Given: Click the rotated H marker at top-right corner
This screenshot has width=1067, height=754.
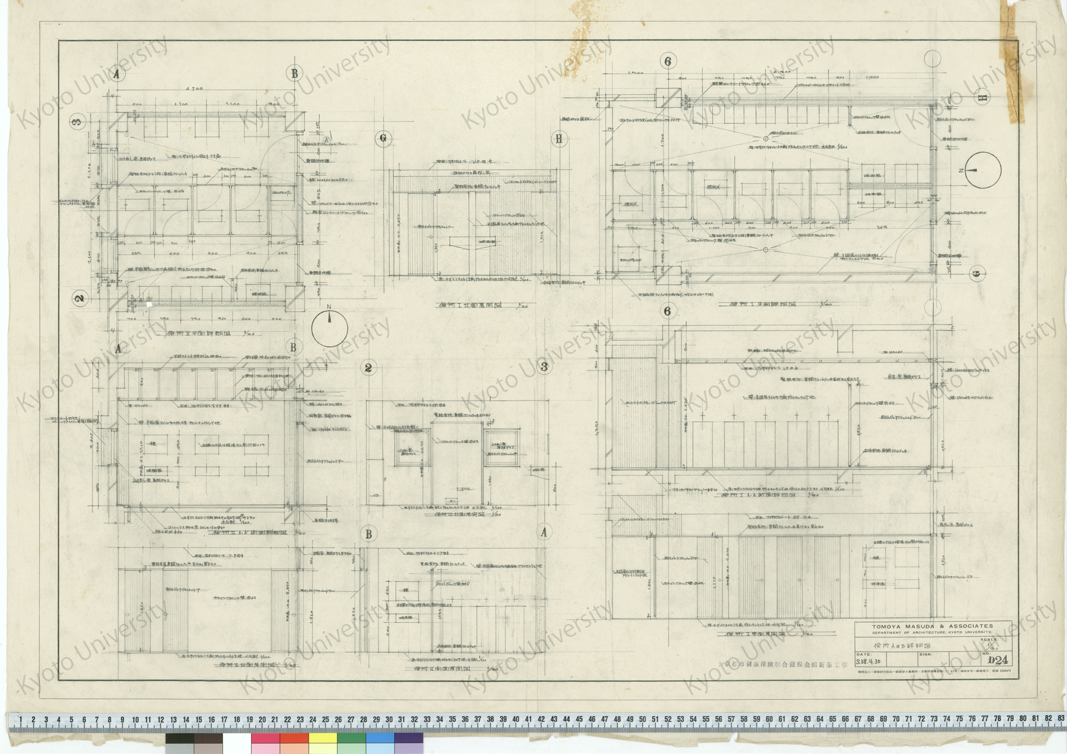Looking at the screenshot, I should pos(982,97).
